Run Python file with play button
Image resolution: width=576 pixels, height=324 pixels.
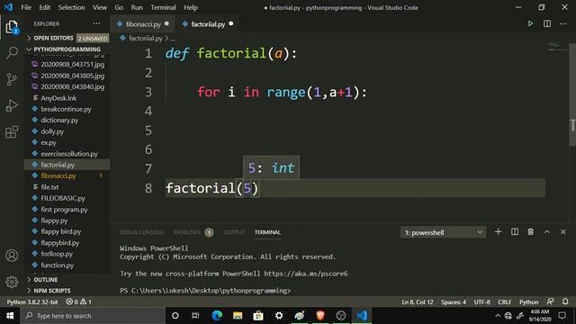click(x=530, y=24)
